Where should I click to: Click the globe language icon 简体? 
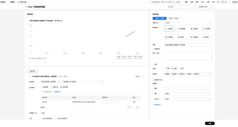click(234, 2)
